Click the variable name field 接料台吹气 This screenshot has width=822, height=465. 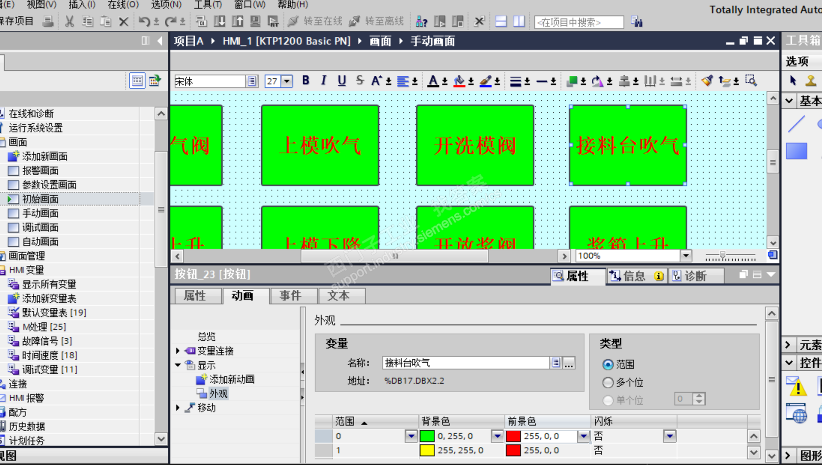pyautogui.click(x=465, y=363)
